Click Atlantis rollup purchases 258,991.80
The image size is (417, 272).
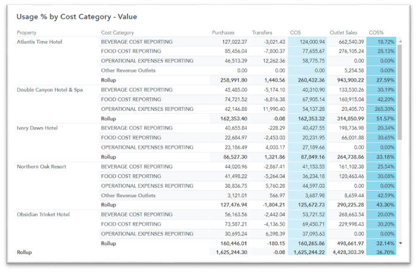click(x=234, y=80)
